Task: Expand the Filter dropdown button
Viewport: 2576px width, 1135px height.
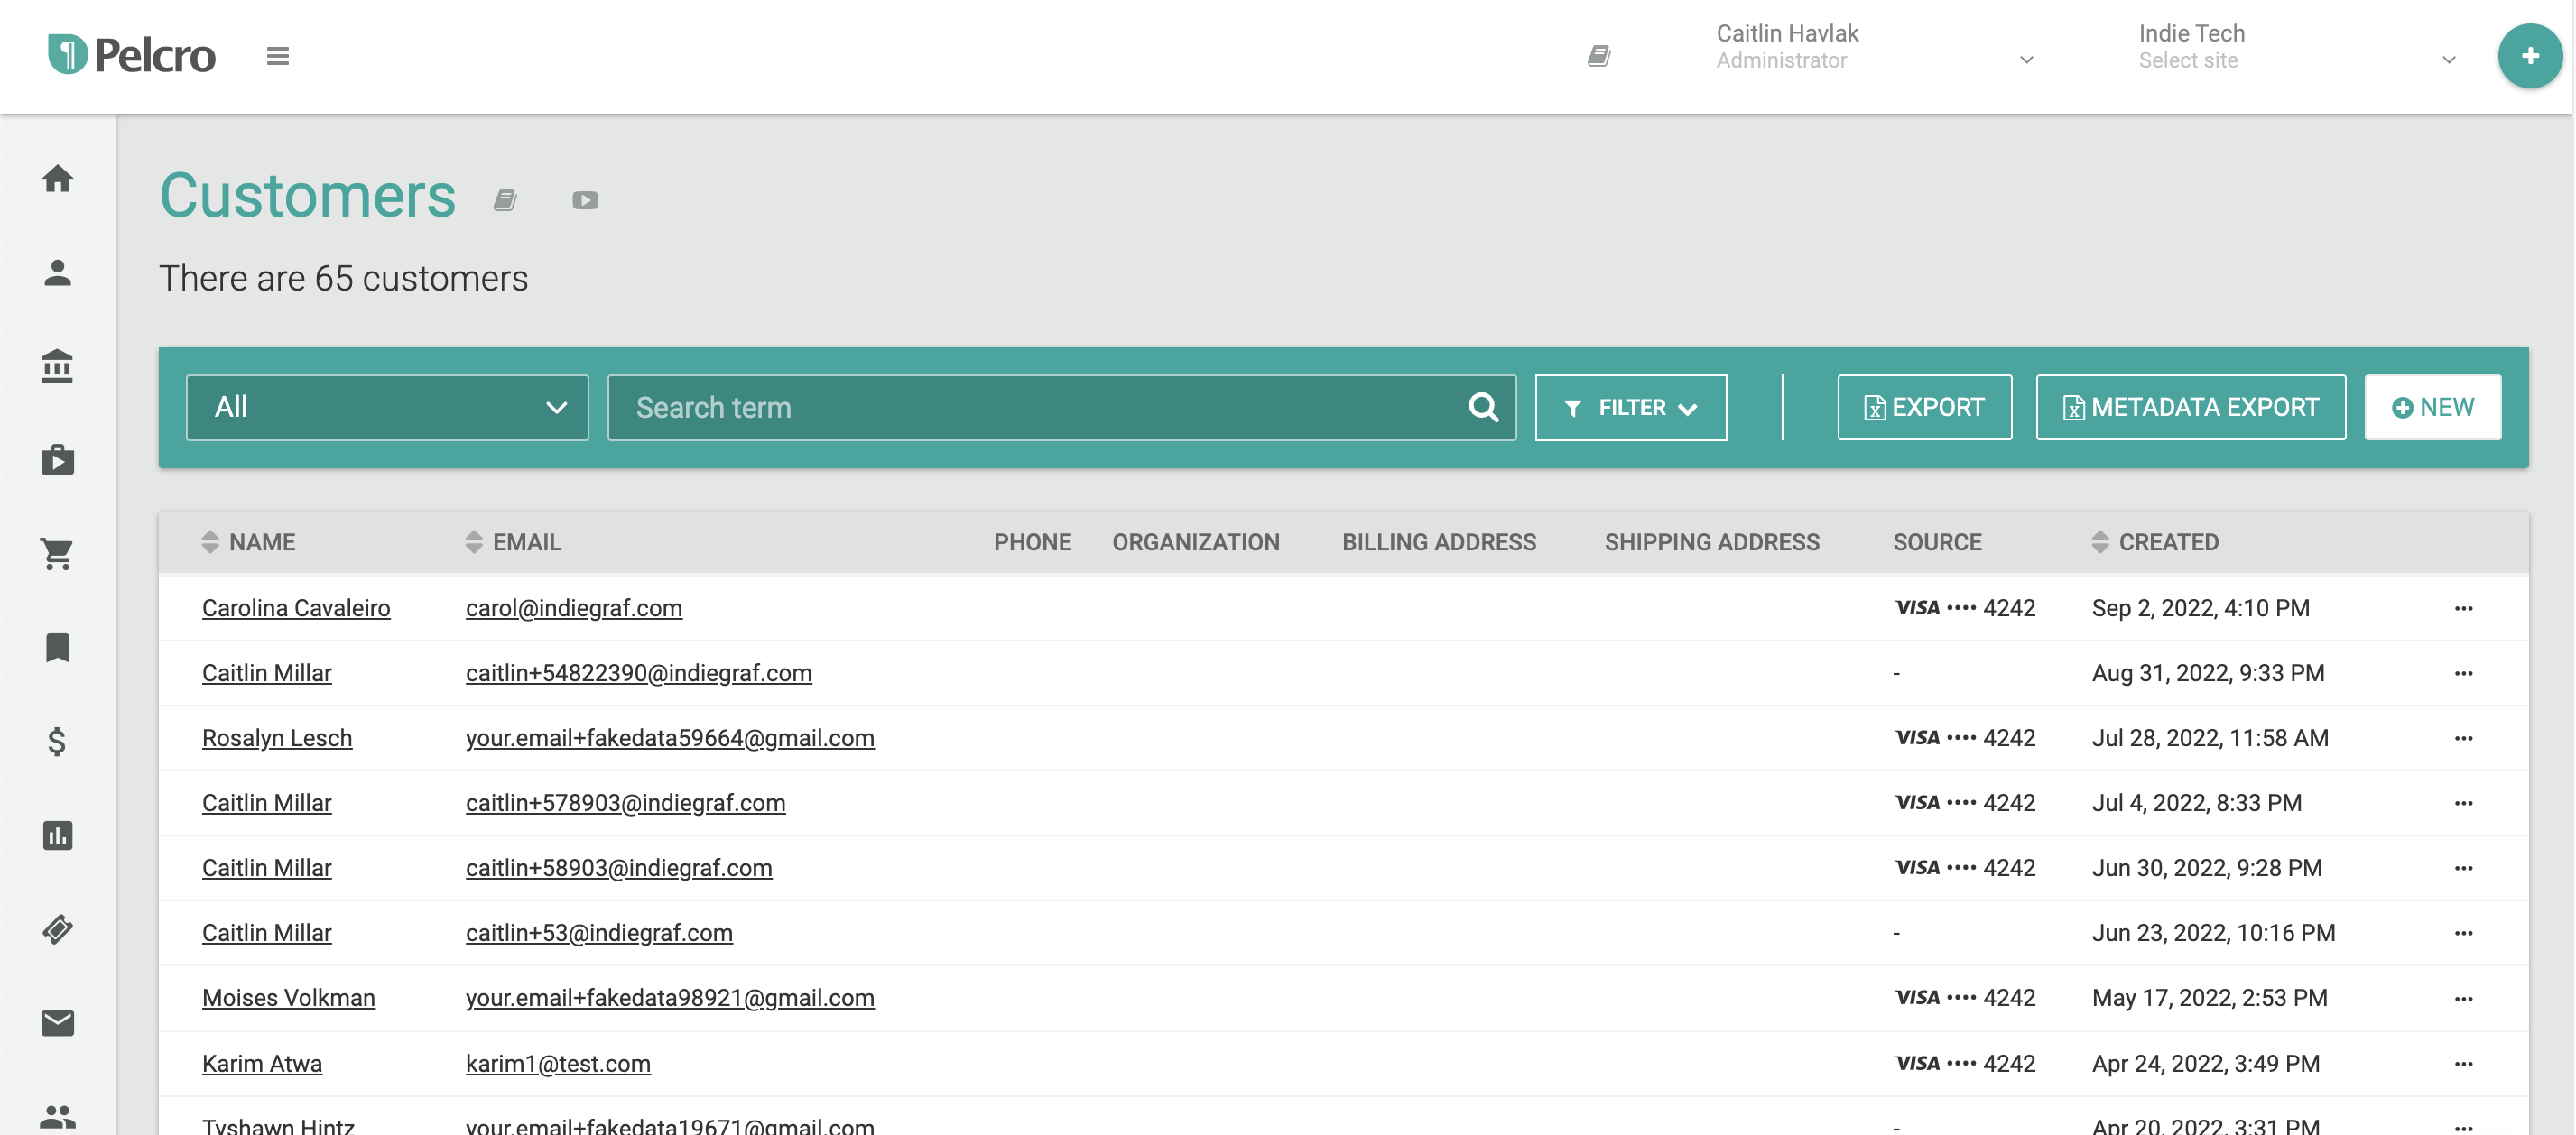Action: click(x=1630, y=407)
